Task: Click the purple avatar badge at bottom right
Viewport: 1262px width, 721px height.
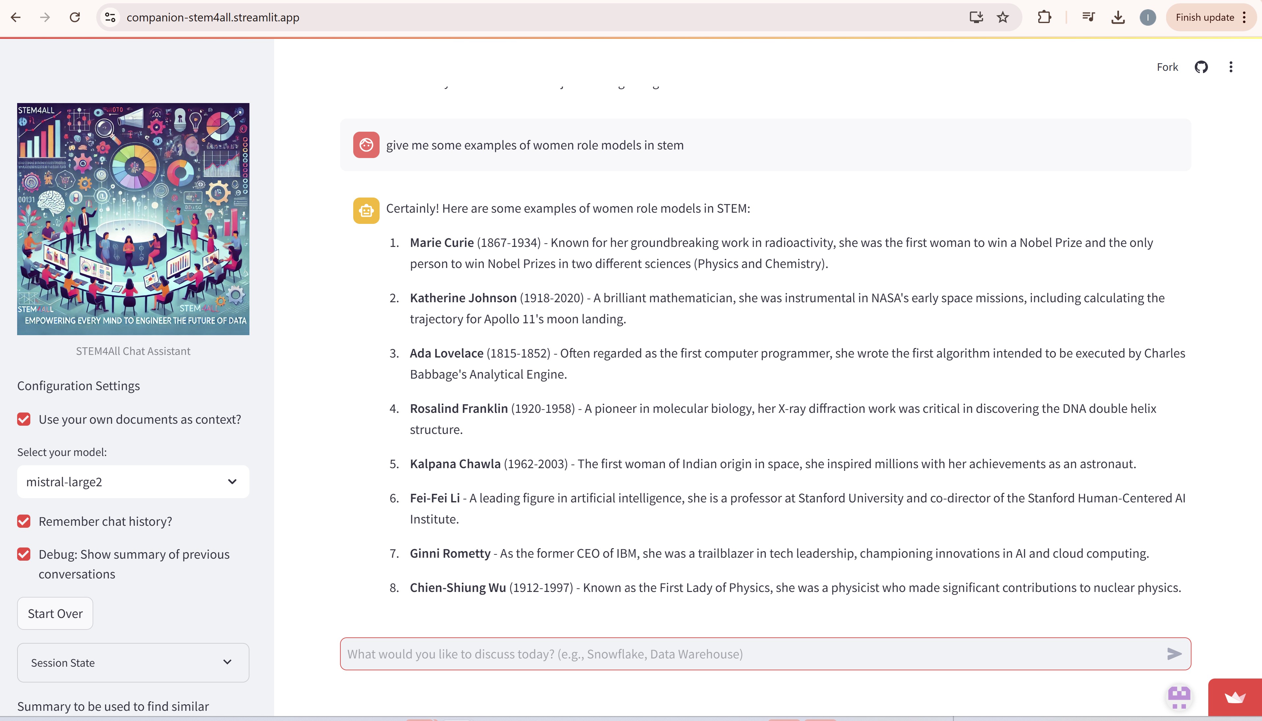Action: (x=1179, y=697)
